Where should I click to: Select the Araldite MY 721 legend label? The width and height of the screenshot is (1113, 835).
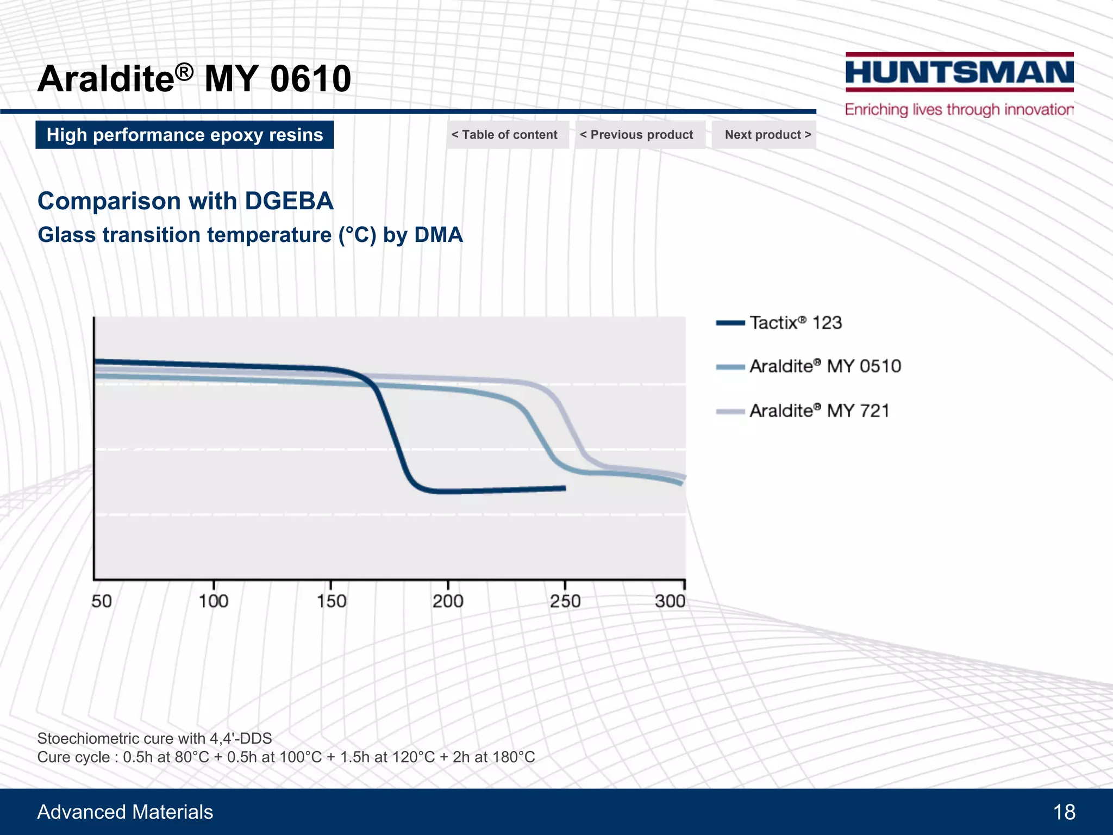click(820, 410)
